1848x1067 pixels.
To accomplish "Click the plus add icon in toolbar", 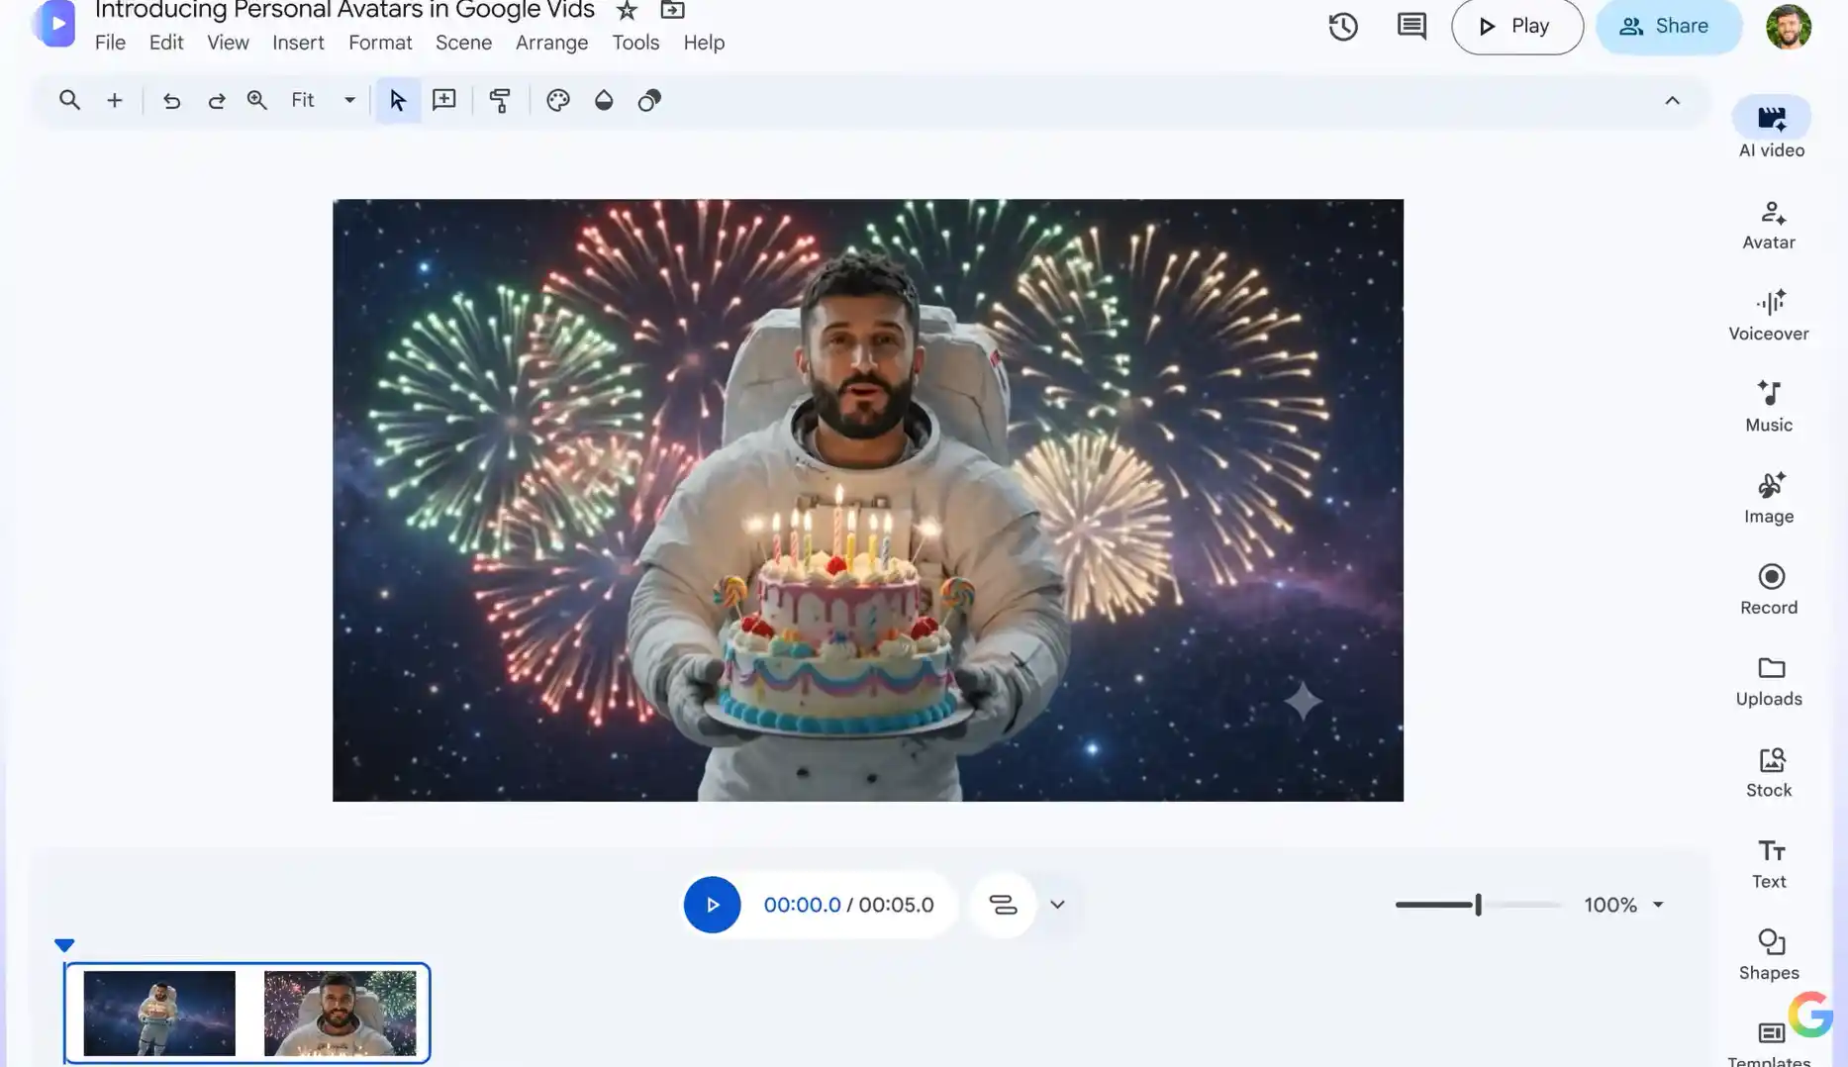I will [x=115, y=100].
